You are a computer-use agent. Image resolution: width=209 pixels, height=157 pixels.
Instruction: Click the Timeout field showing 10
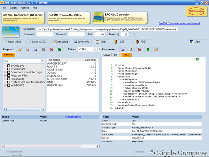click(x=124, y=35)
